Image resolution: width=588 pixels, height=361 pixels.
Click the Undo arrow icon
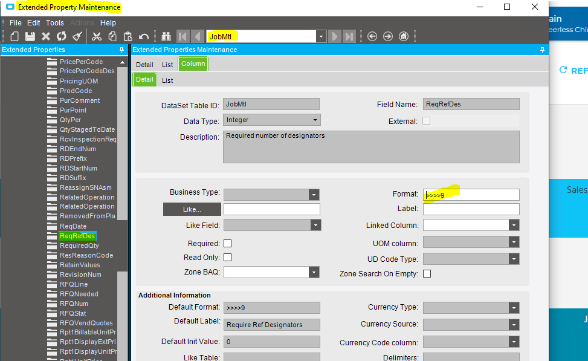[x=144, y=36]
